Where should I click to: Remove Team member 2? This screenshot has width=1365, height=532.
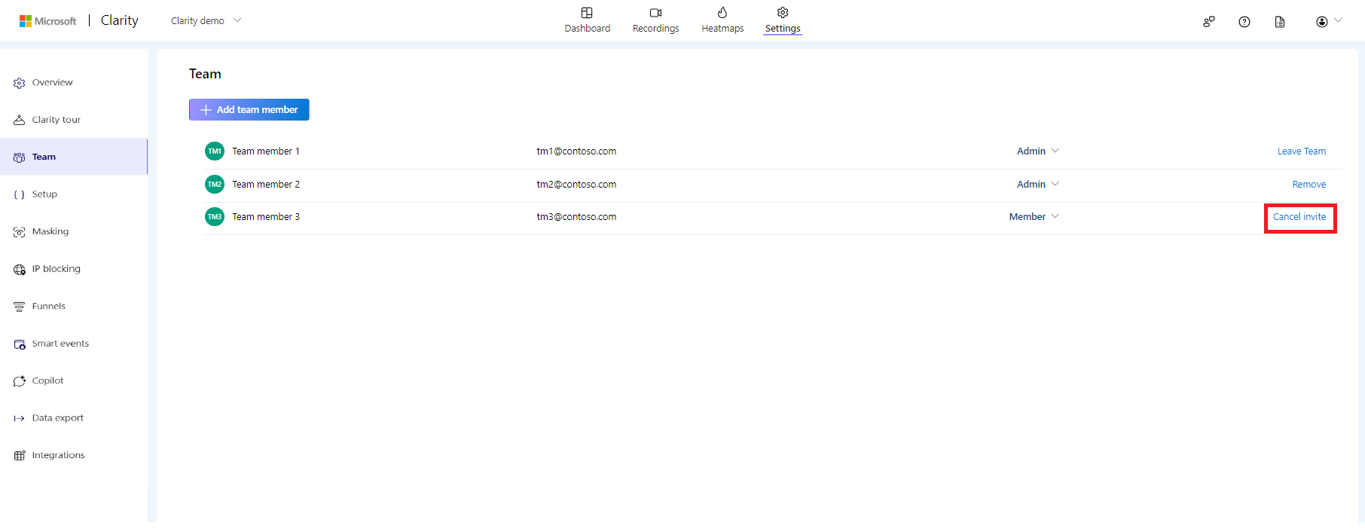click(1309, 185)
